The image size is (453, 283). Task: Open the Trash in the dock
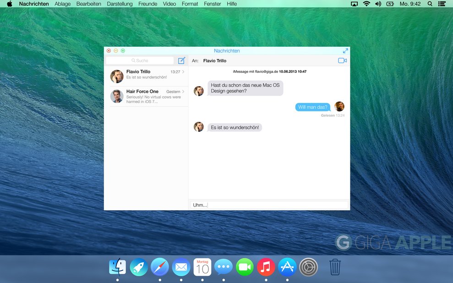pos(335,267)
